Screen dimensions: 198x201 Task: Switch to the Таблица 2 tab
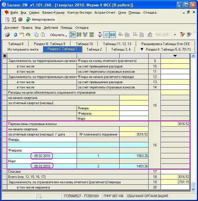coord(94,49)
